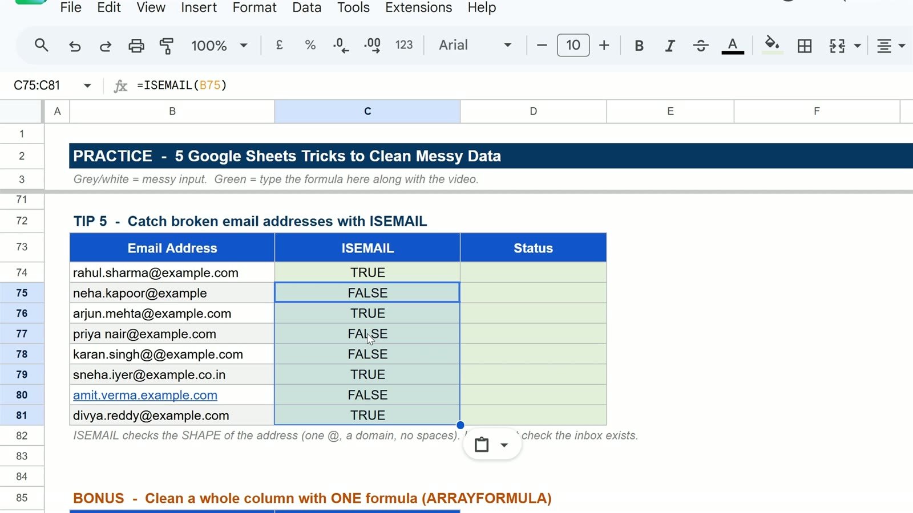Open the Edit menu
The image size is (913, 513).
[109, 7]
